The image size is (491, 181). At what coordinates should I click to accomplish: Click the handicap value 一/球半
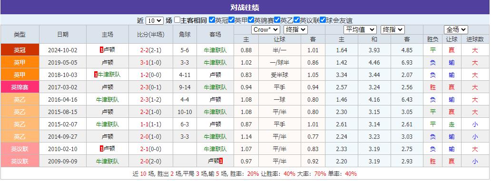click(x=279, y=63)
